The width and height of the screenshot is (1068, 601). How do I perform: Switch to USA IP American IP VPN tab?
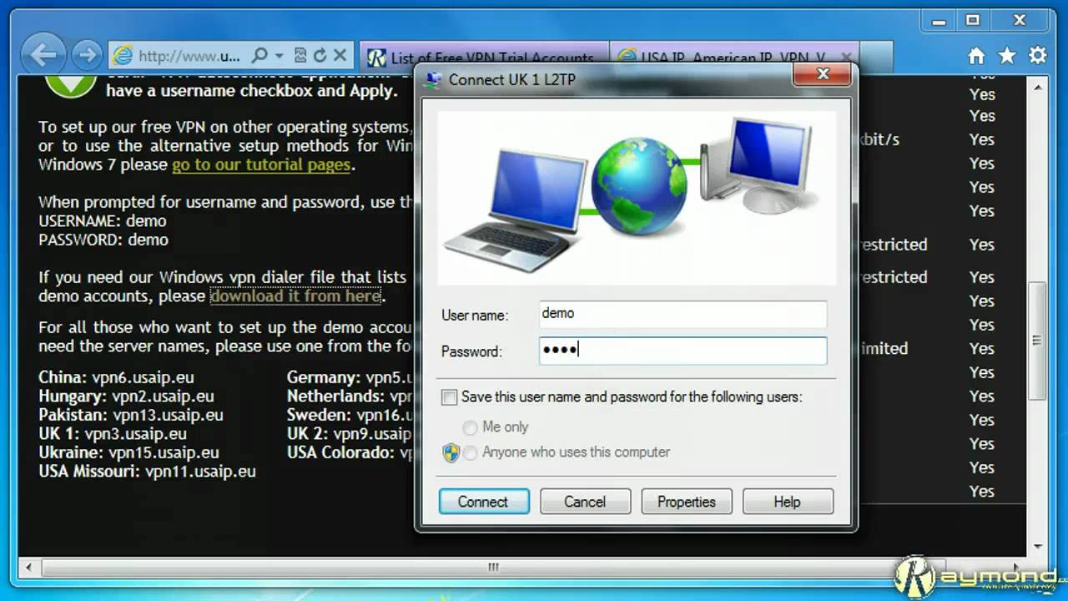pos(735,58)
